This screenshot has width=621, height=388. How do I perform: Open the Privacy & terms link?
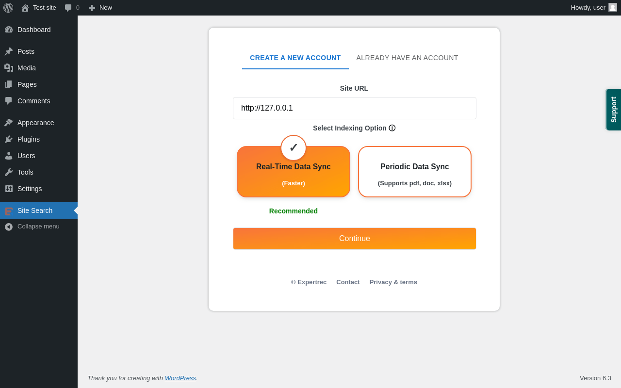click(x=393, y=282)
